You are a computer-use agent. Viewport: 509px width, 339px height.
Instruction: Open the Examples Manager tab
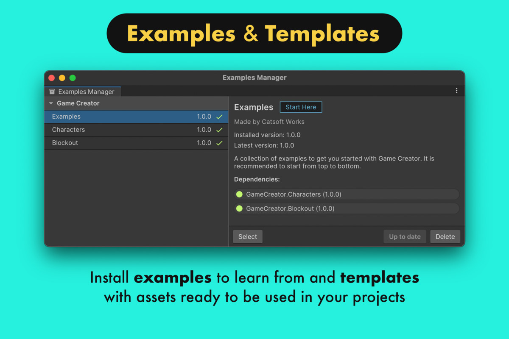[82, 92]
